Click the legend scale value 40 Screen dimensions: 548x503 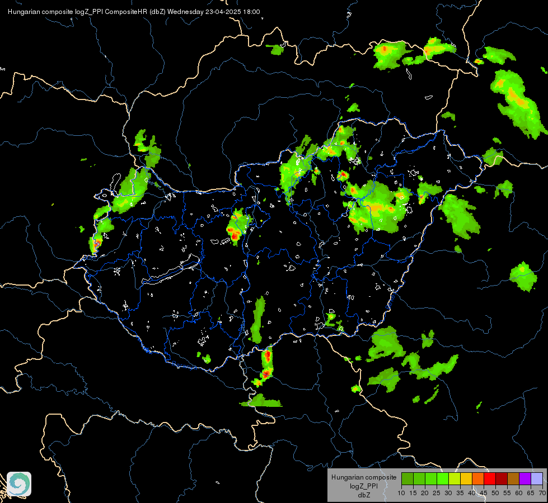point(472,493)
